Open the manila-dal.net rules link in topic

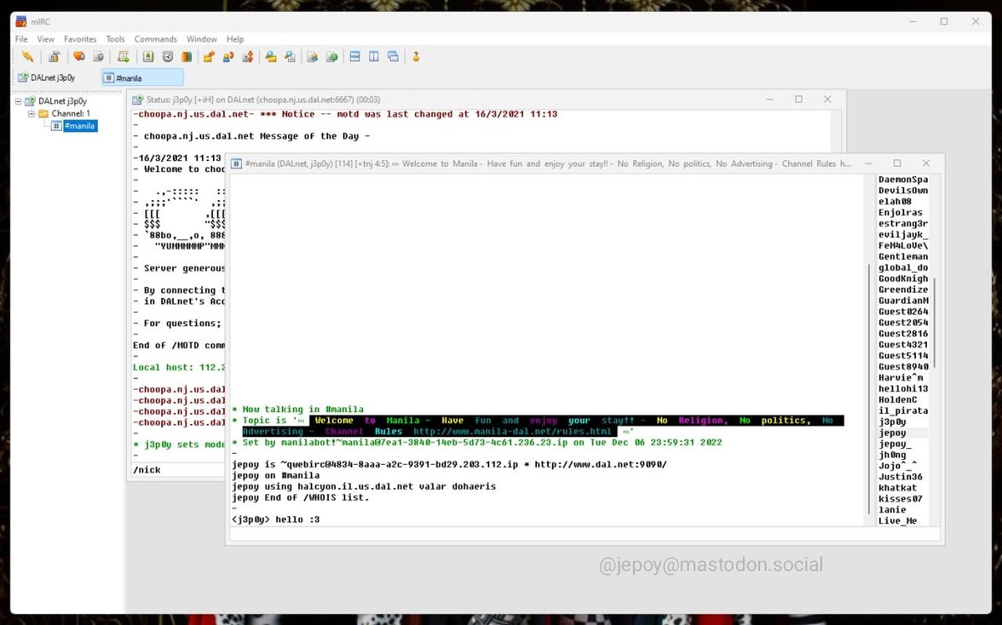(x=511, y=431)
